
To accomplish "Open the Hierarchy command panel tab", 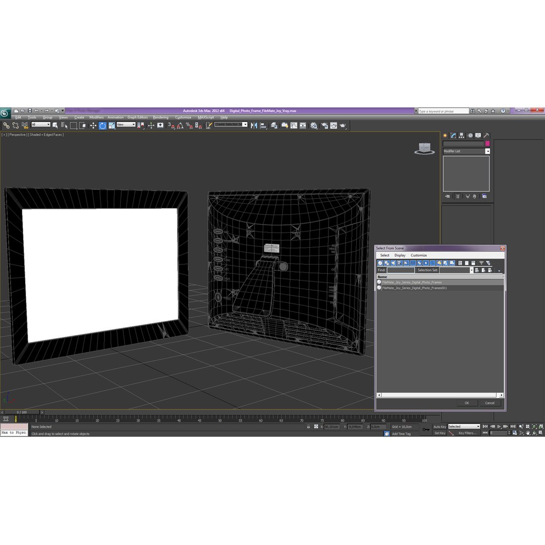I will (462, 136).
